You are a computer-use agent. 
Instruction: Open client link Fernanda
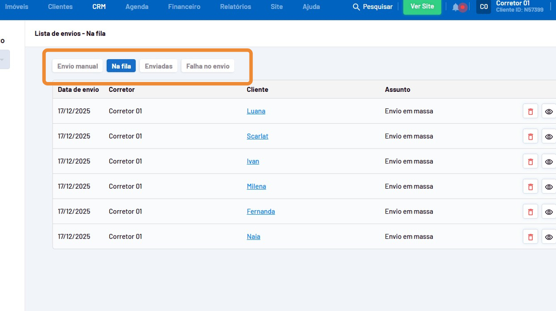coord(261,212)
